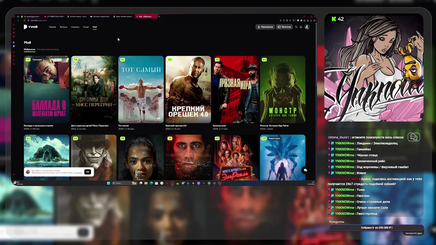
Task: Switch to the Kick stream browser tab
Action: 32,16
